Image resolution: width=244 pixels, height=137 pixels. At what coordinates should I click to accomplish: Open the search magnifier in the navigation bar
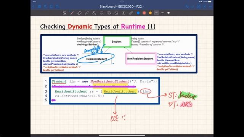[x=45, y=6]
